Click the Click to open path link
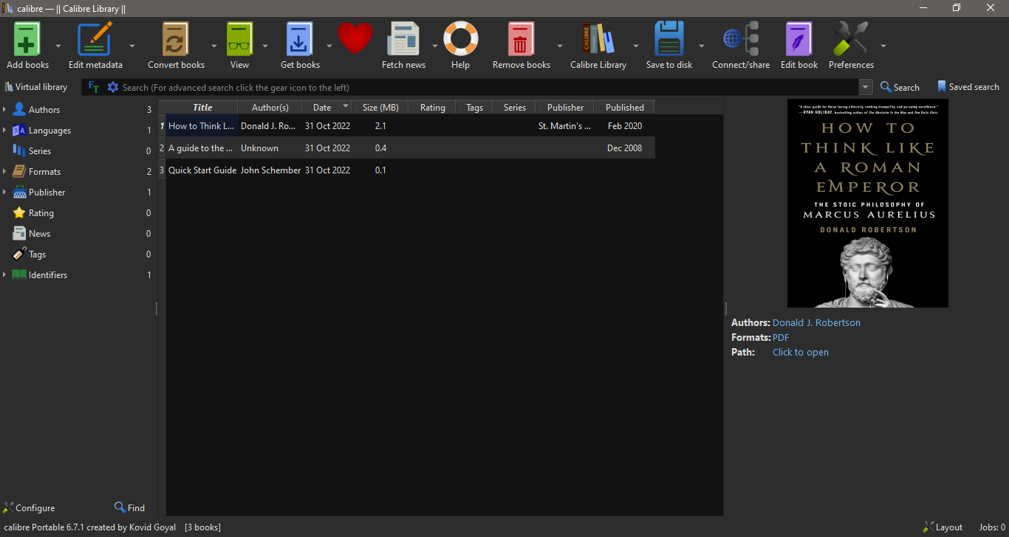1009x537 pixels. click(801, 352)
